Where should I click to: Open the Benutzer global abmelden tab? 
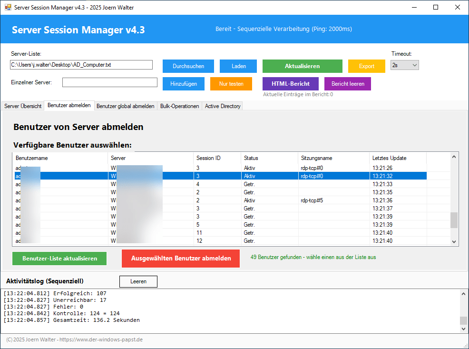pos(125,106)
